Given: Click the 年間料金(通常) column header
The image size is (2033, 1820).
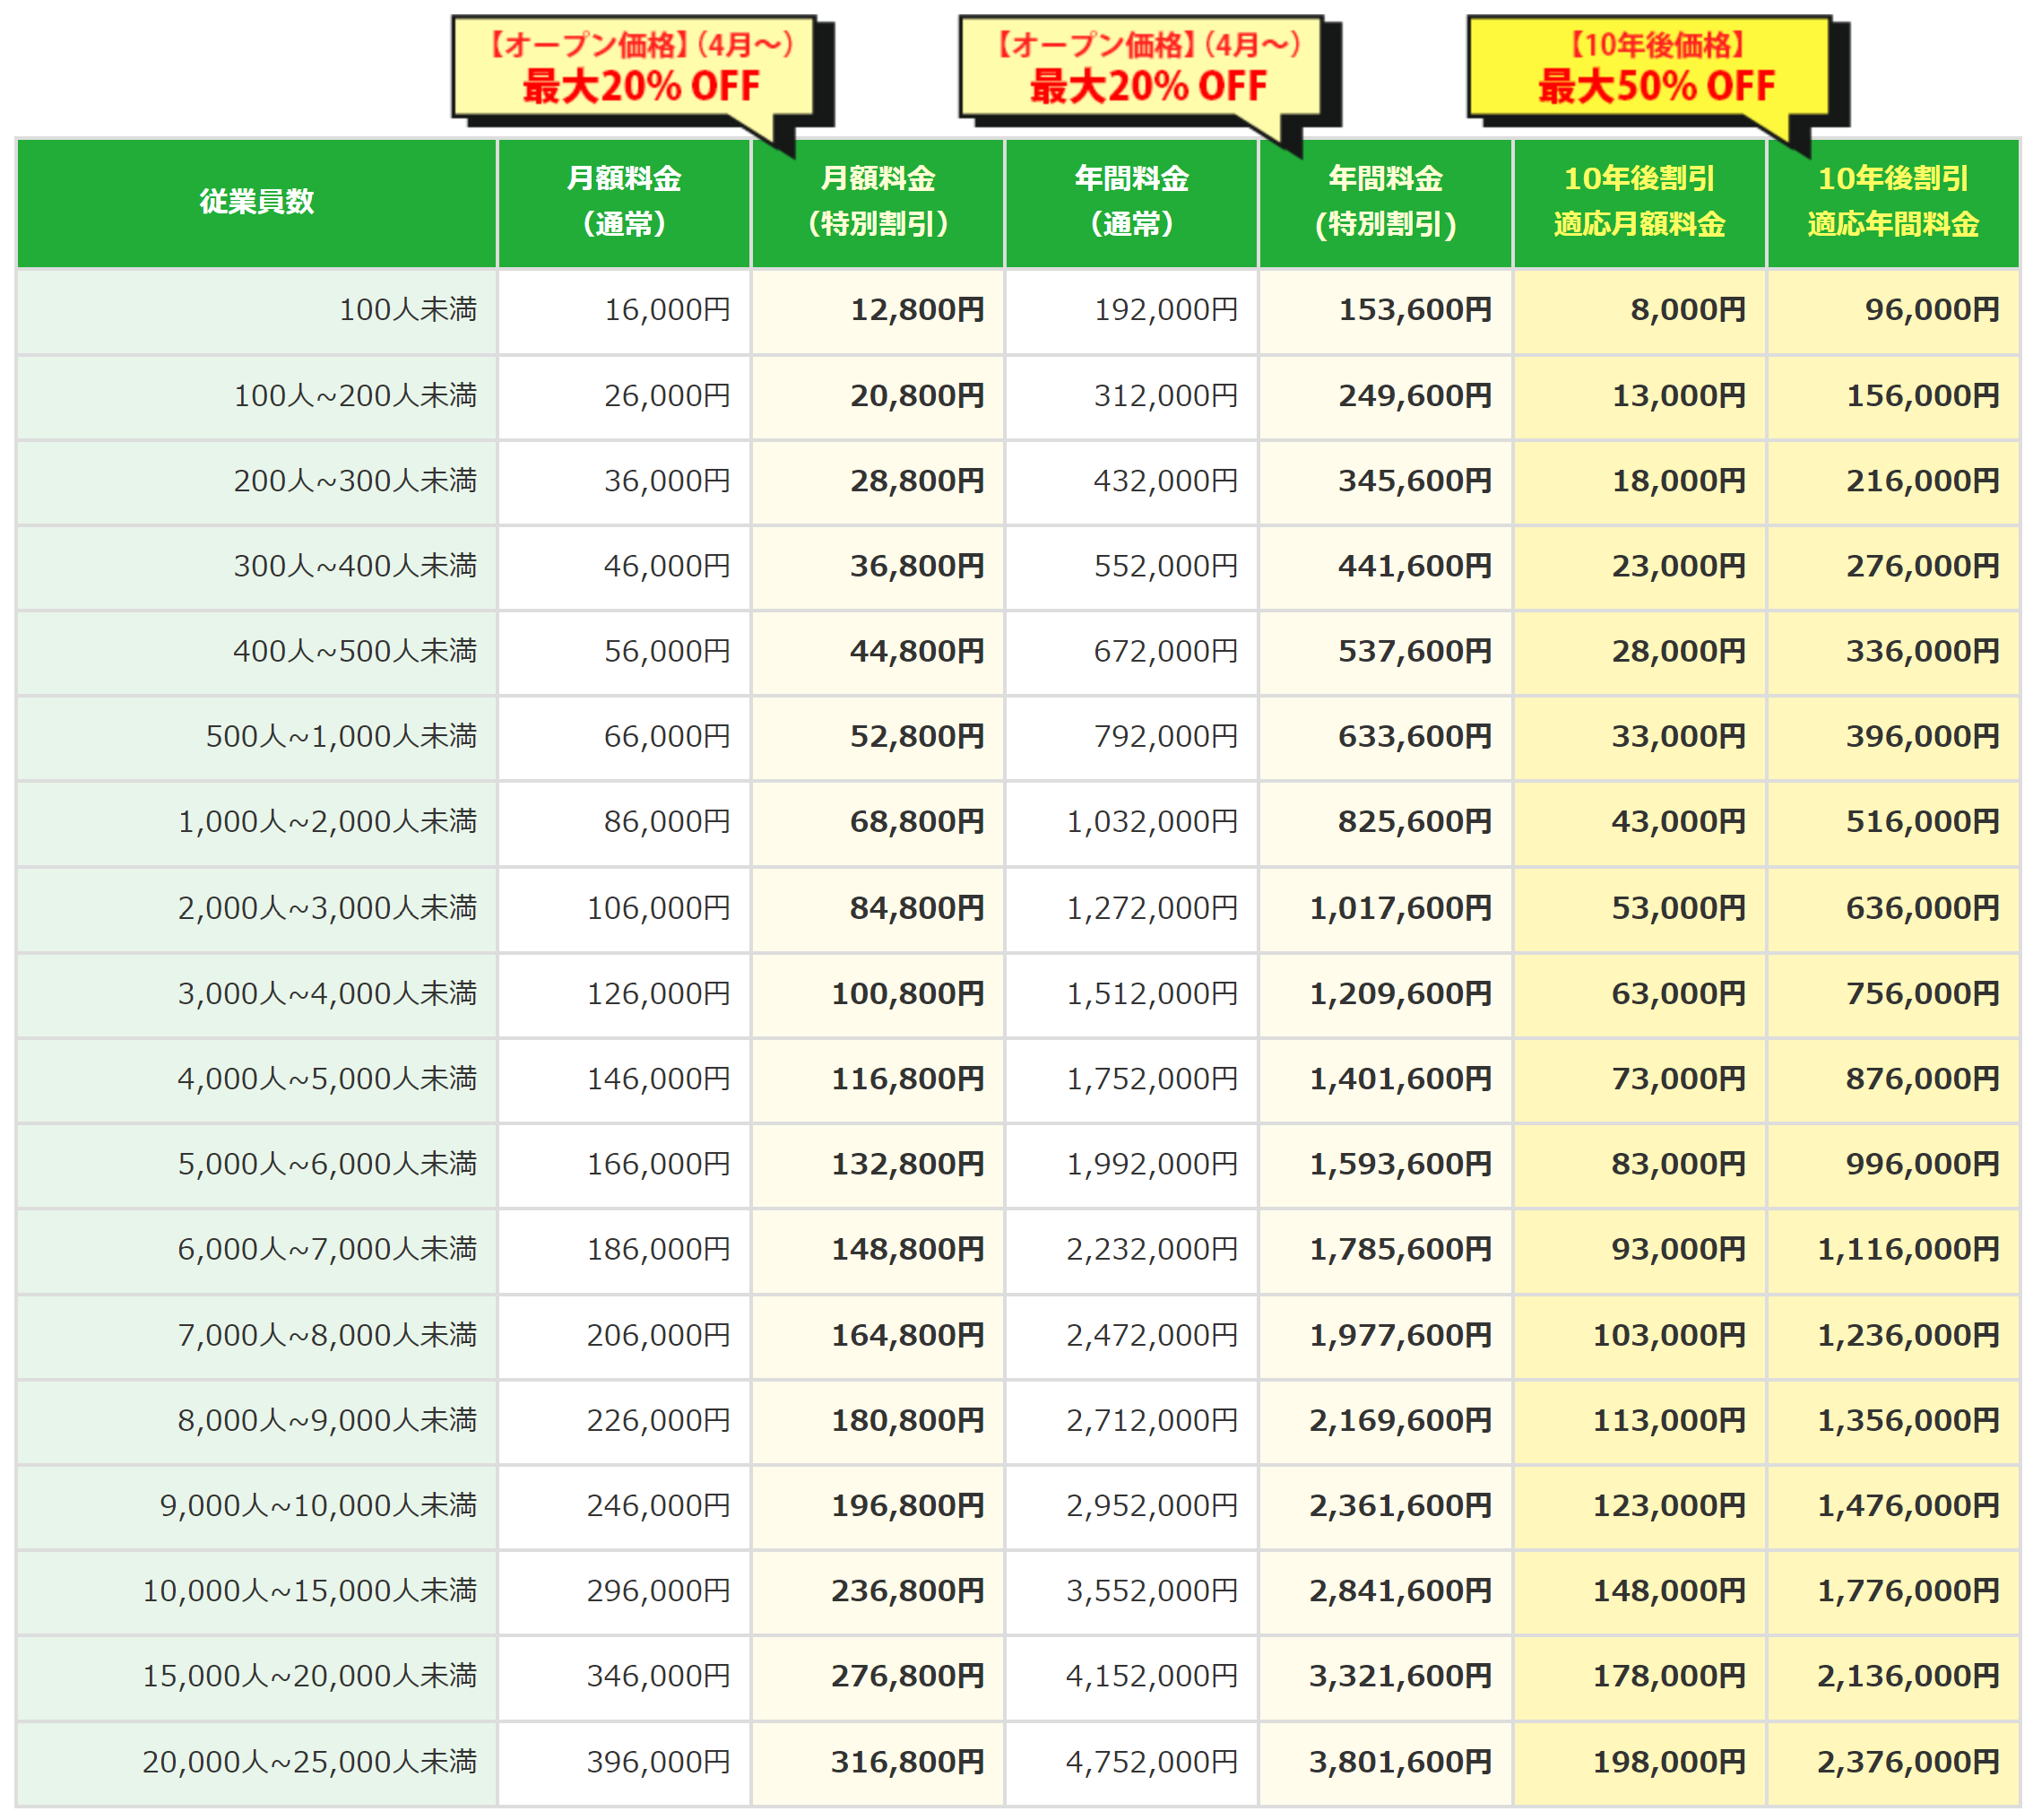Looking at the screenshot, I should click(x=1131, y=202).
